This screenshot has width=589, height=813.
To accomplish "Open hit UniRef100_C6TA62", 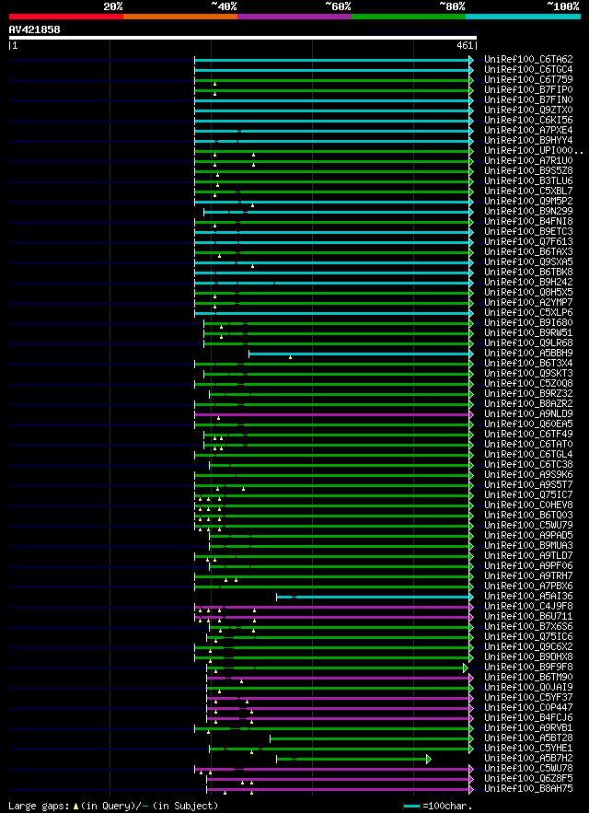I will pyautogui.click(x=528, y=59).
